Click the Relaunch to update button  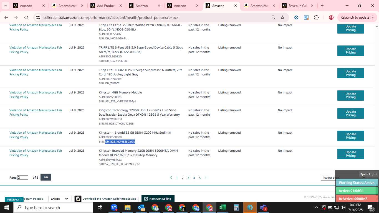[355, 17]
